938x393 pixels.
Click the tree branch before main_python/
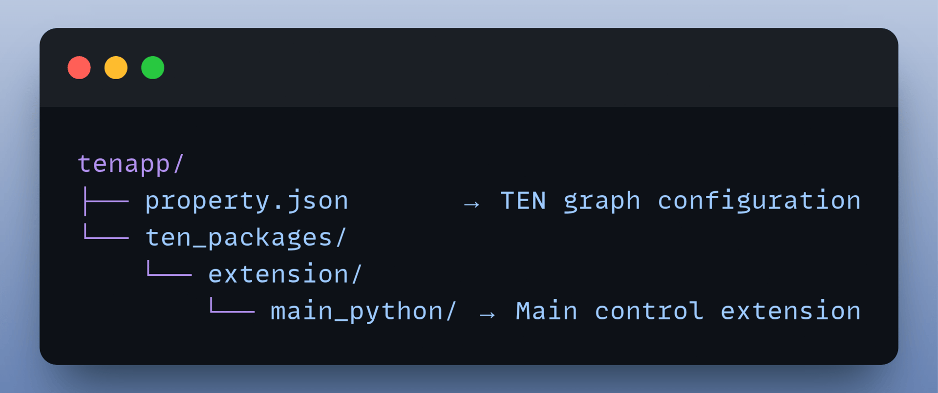click(232, 305)
